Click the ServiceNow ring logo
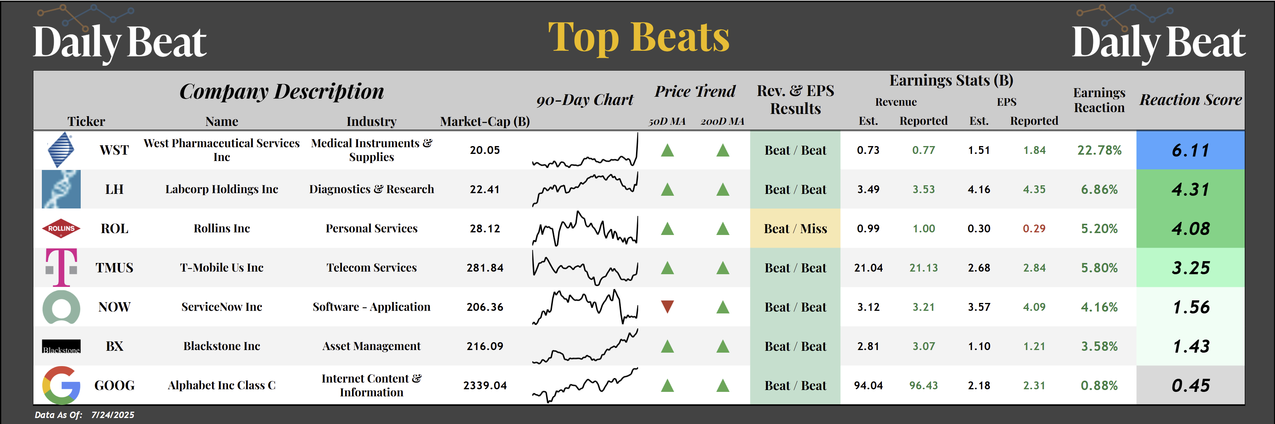Screen dimensions: 1275x424 tap(61, 307)
